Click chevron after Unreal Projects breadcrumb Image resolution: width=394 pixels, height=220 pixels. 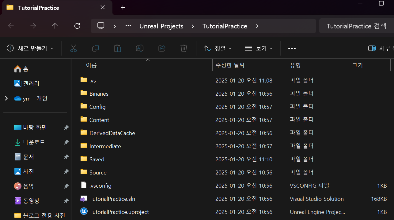tap(193, 26)
